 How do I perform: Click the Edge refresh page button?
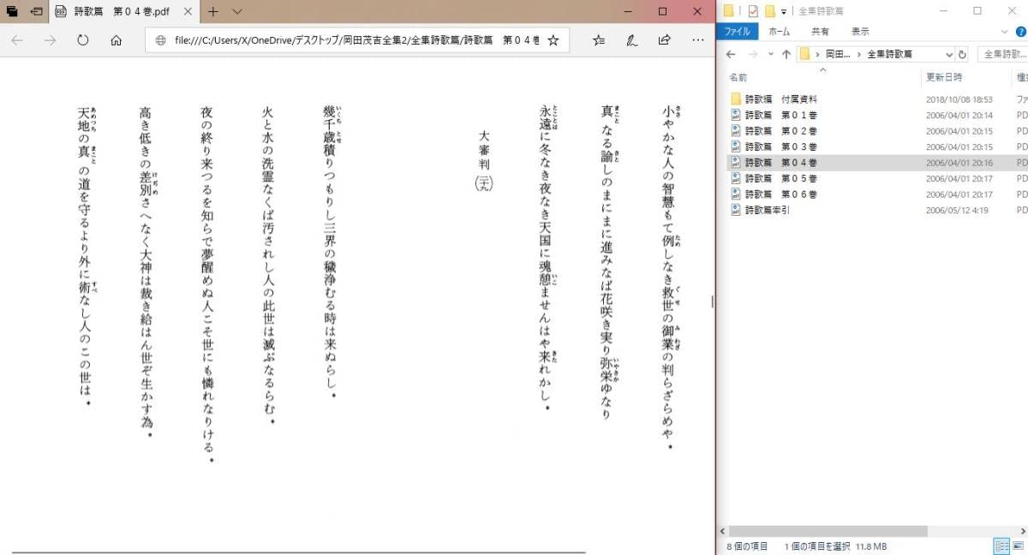point(83,40)
